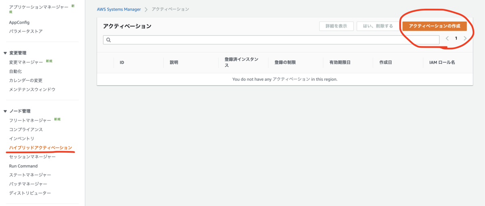Open パラメータストア in sidebar
This screenshot has width=485, height=206.
pos(26,31)
